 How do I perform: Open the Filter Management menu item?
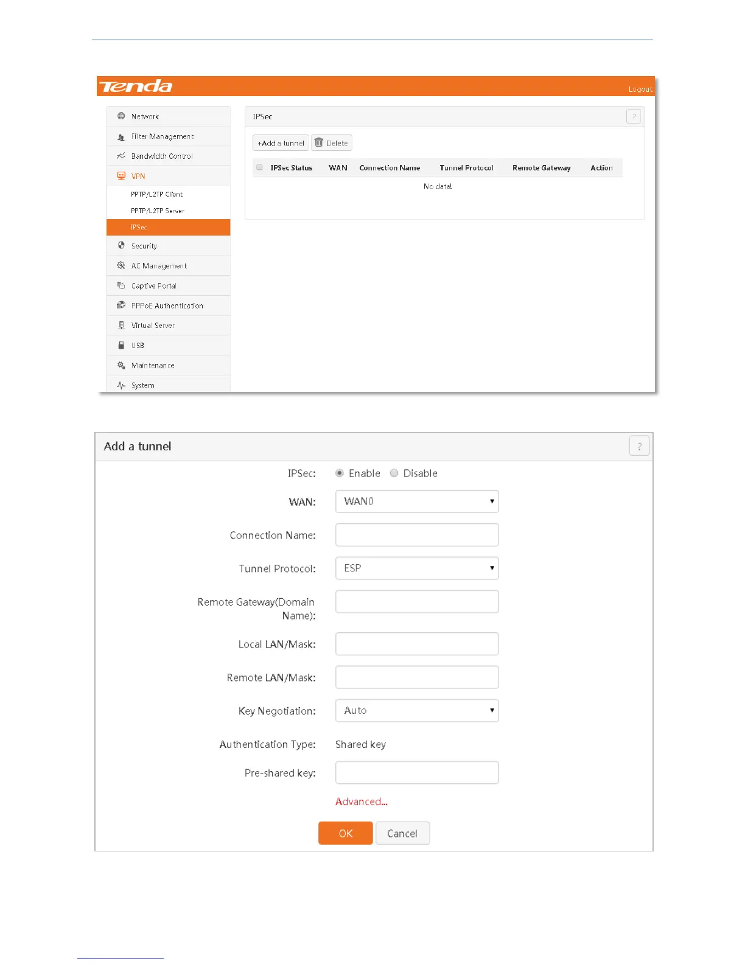(x=168, y=136)
